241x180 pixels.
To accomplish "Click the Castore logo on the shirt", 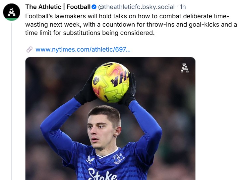I will coord(91,159).
